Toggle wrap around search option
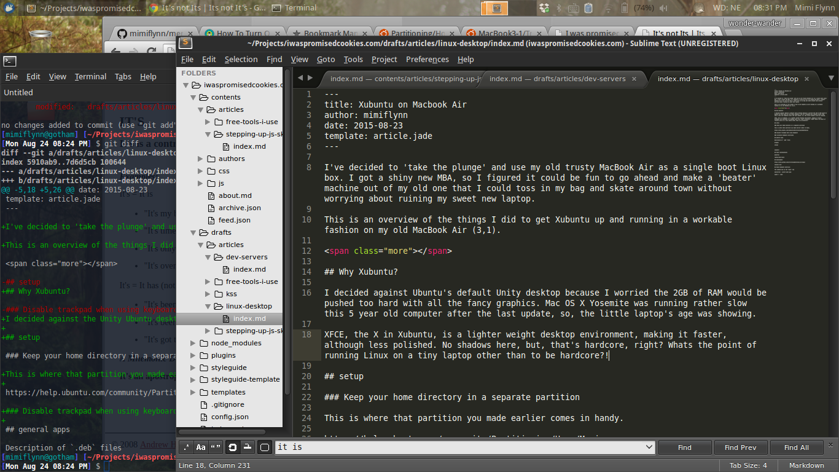Image resolution: width=839 pixels, height=472 pixels. click(x=232, y=447)
